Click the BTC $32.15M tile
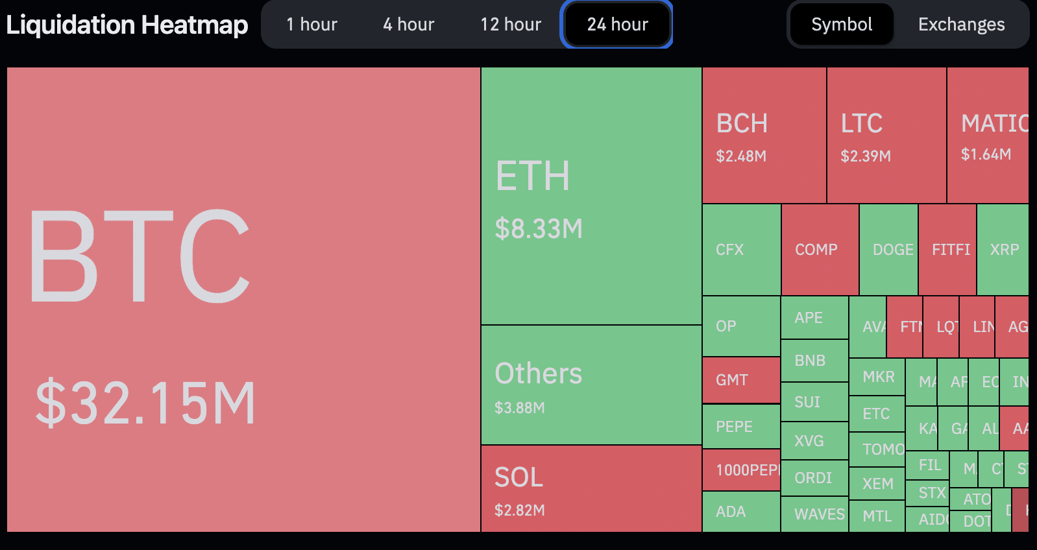 pyautogui.click(x=243, y=300)
